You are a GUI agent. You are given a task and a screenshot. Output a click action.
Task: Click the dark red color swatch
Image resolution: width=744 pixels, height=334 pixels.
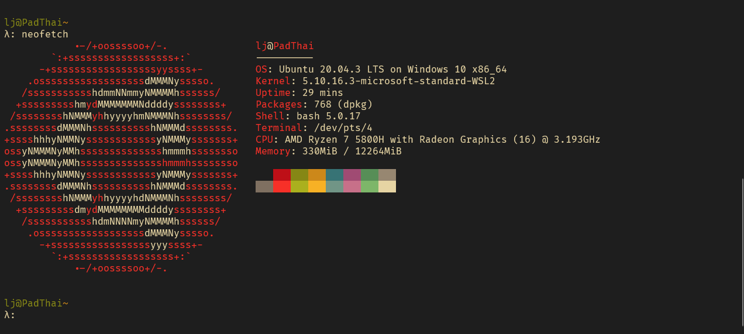pyautogui.click(x=282, y=175)
